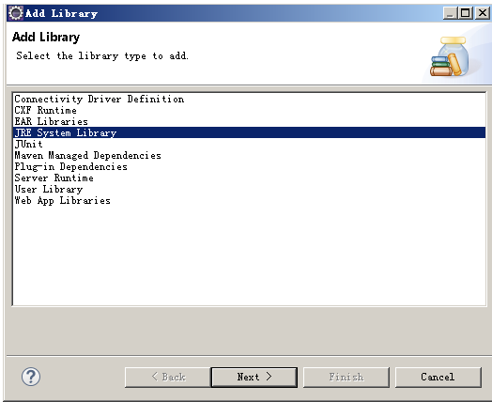Minimize the Add Library dialog
The width and height of the screenshot is (492, 402).
pos(450,13)
